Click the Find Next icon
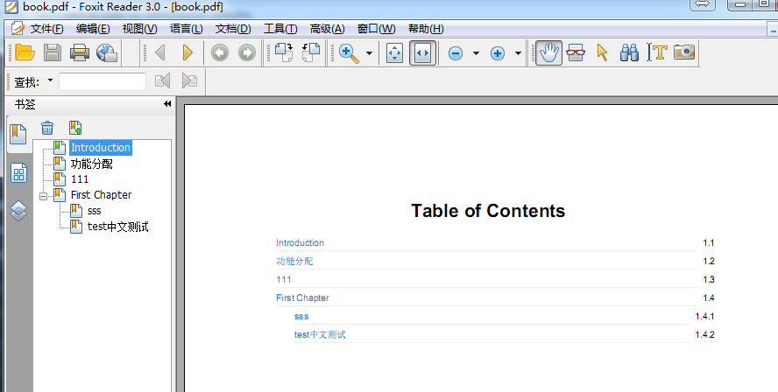 189,80
